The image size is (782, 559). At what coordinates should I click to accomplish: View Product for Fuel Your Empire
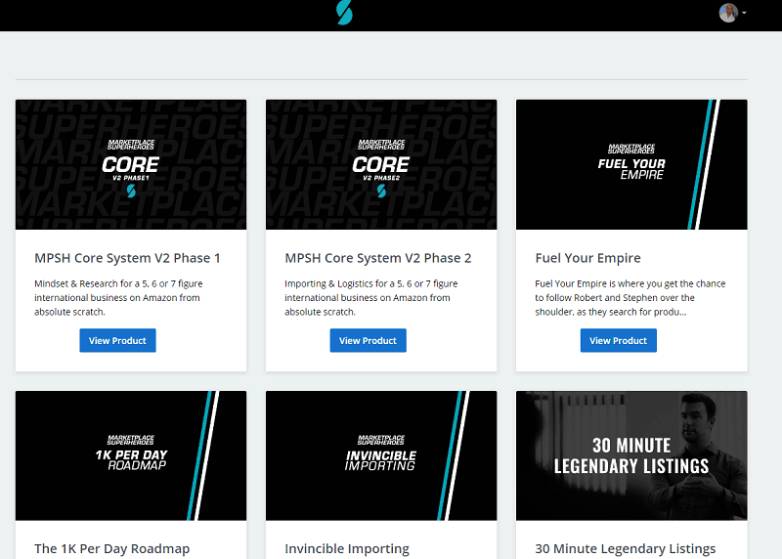click(x=619, y=340)
